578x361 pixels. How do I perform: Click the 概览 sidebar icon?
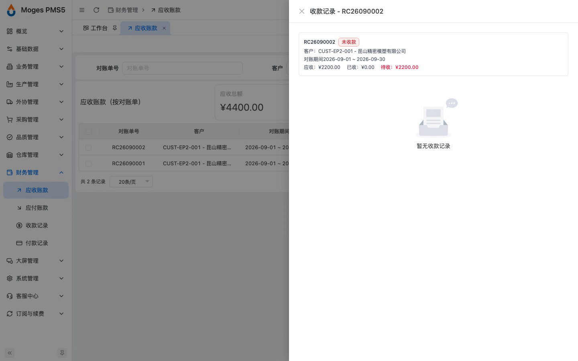(x=10, y=31)
